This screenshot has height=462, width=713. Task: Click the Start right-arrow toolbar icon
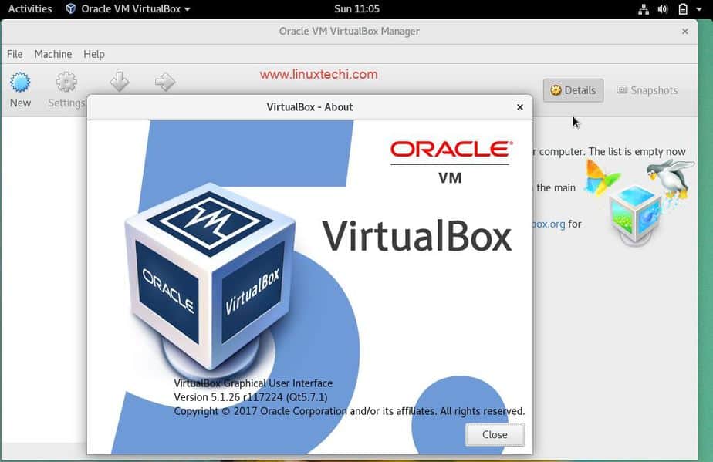(x=164, y=82)
